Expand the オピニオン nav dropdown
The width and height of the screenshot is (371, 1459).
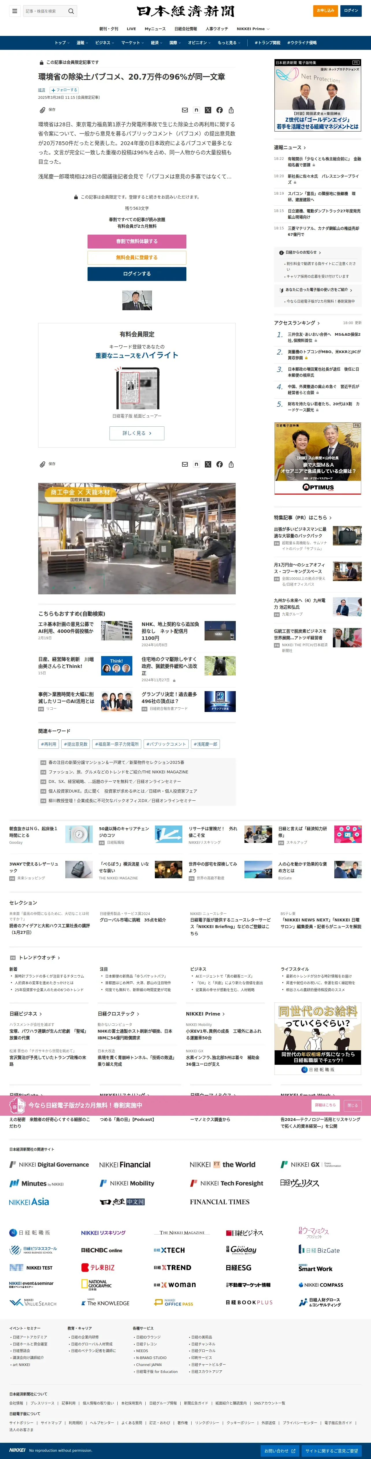[199, 43]
